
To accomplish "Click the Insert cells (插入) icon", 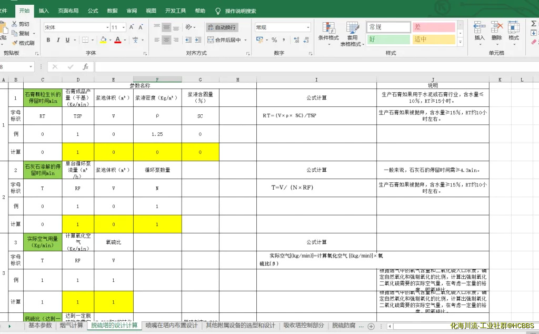I will pos(479,27).
